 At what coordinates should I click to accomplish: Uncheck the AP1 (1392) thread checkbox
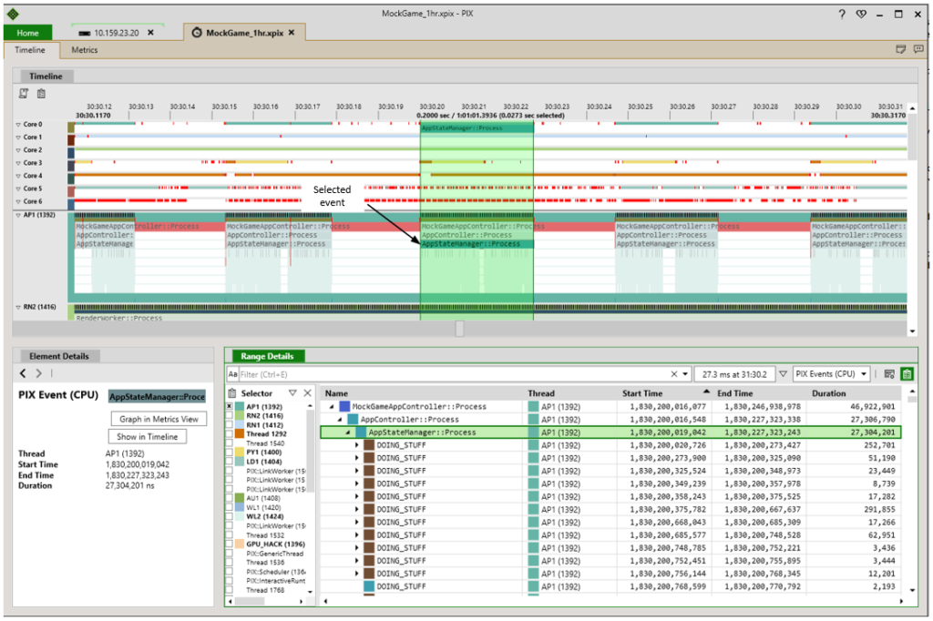[229, 406]
